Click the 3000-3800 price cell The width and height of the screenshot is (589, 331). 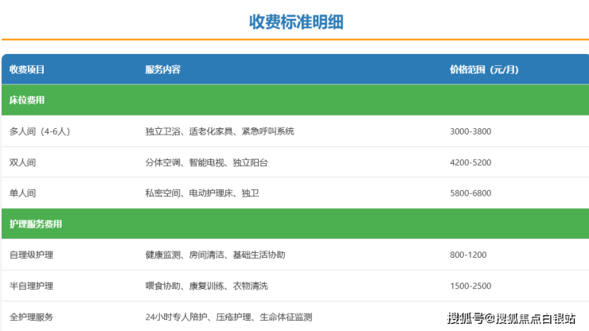pos(470,131)
